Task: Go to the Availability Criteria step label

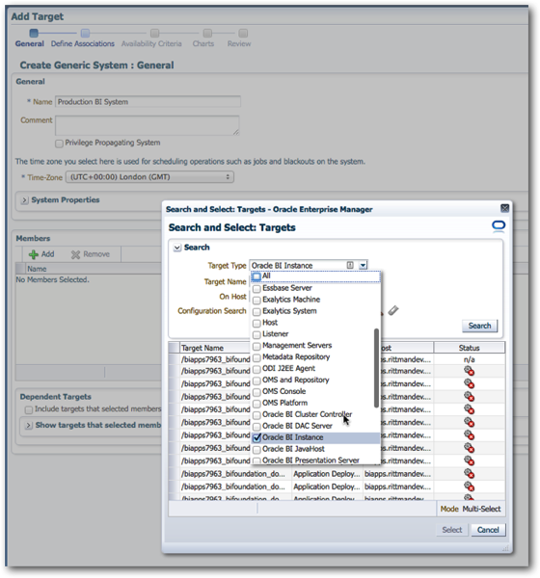Action: point(151,43)
